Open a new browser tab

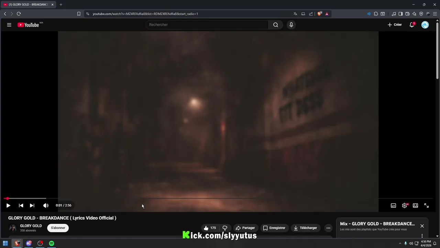(x=61, y=4)
